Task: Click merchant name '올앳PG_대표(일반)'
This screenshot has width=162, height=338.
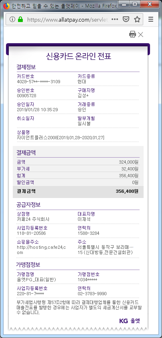Action: coord(36,280)
